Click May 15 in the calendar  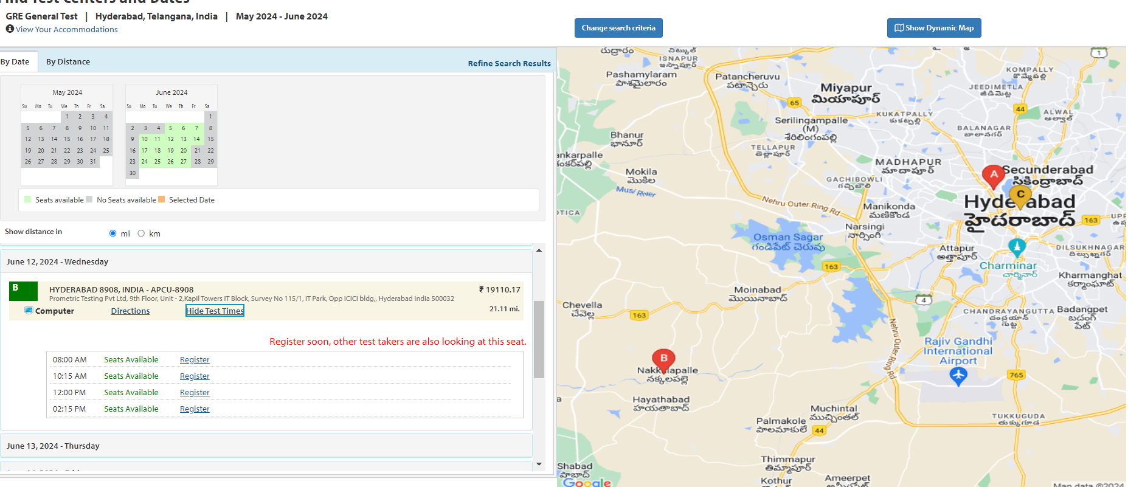67,139
